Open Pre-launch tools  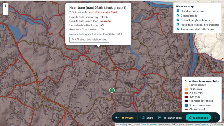(170, 118)
